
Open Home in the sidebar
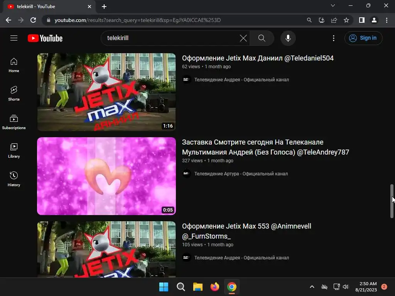click(14, 65)
